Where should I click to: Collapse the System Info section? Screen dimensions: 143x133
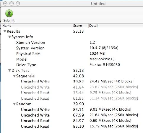(9, 37)
